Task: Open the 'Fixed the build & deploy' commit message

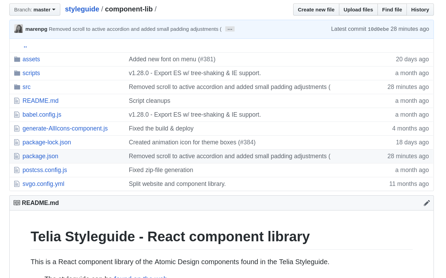Action: click(x=161, y=128)
